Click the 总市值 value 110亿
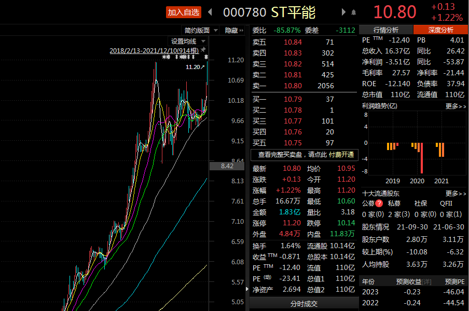Image resolution: width=469 pixels, height=311 pixels. point(400,94)
